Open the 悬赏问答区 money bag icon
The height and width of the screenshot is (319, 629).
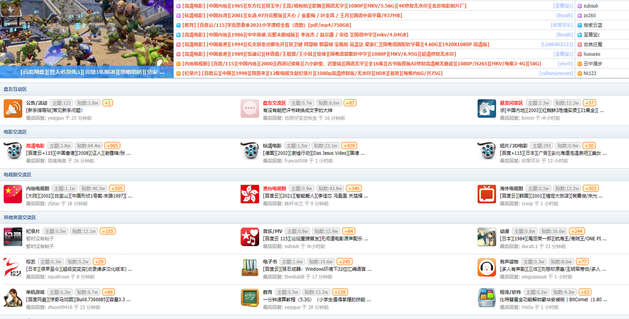tap(487, 109)
